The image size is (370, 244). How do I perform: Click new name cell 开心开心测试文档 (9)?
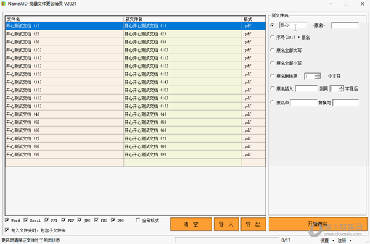(183, 154)
